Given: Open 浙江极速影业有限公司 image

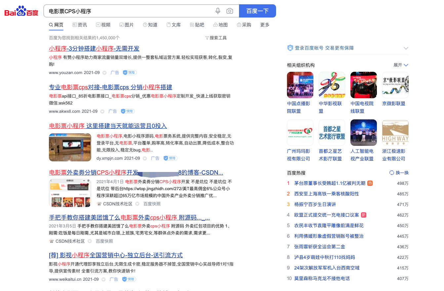Looking at the screenshot, I should point(395,133).
